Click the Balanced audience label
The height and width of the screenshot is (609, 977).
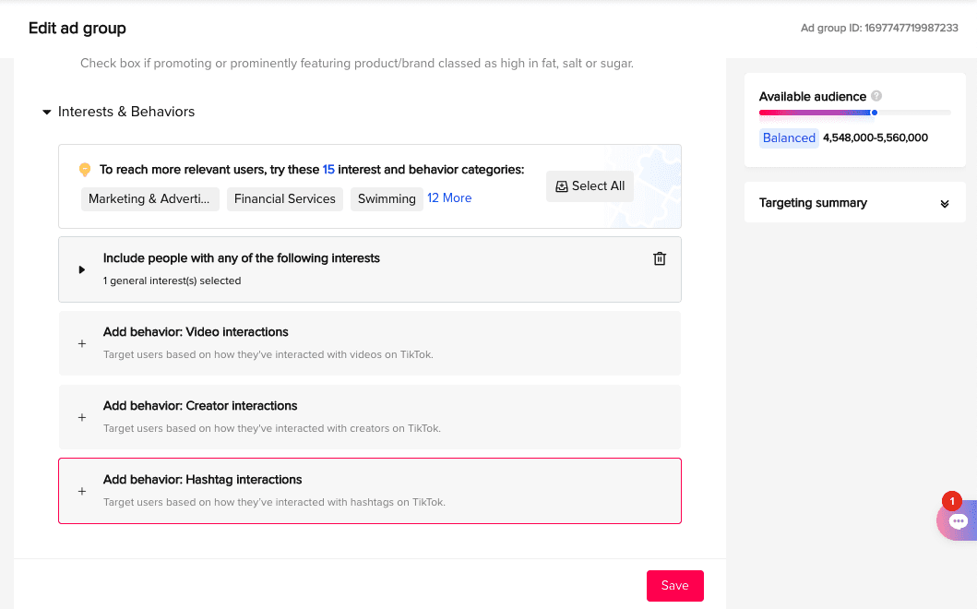click(789, 137)
